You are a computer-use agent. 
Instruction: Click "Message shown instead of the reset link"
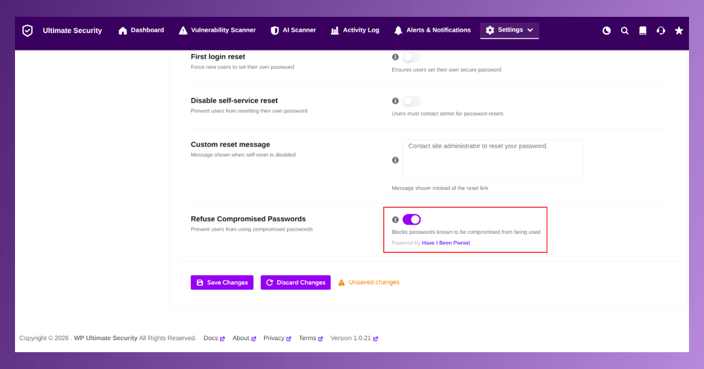click(440, 188)
